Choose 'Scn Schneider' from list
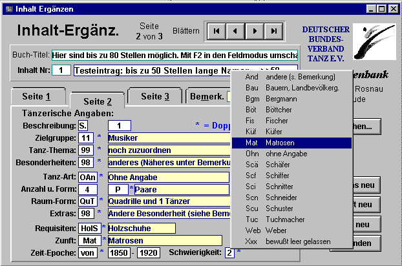 click(x=291, y=198)
